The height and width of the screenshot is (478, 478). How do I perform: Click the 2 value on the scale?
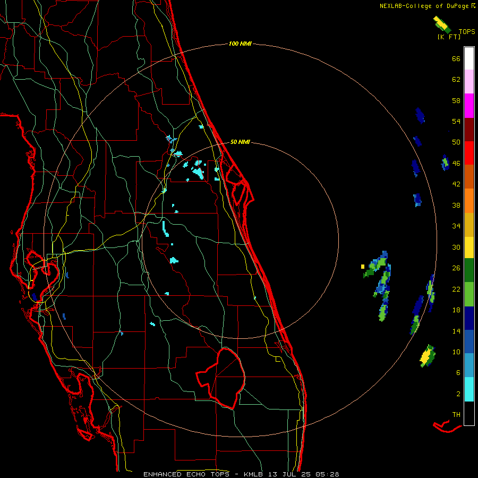(458, 394)
